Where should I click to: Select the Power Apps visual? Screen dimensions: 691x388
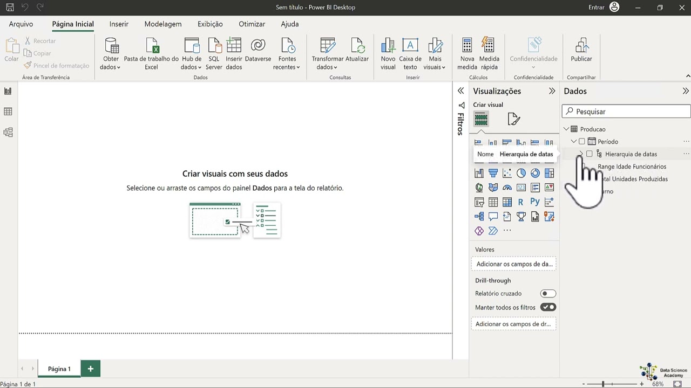click(x=479, y=231)
